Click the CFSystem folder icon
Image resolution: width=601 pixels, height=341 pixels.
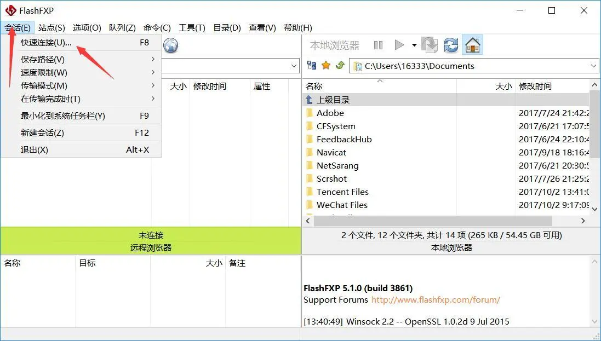pos(310,126)
